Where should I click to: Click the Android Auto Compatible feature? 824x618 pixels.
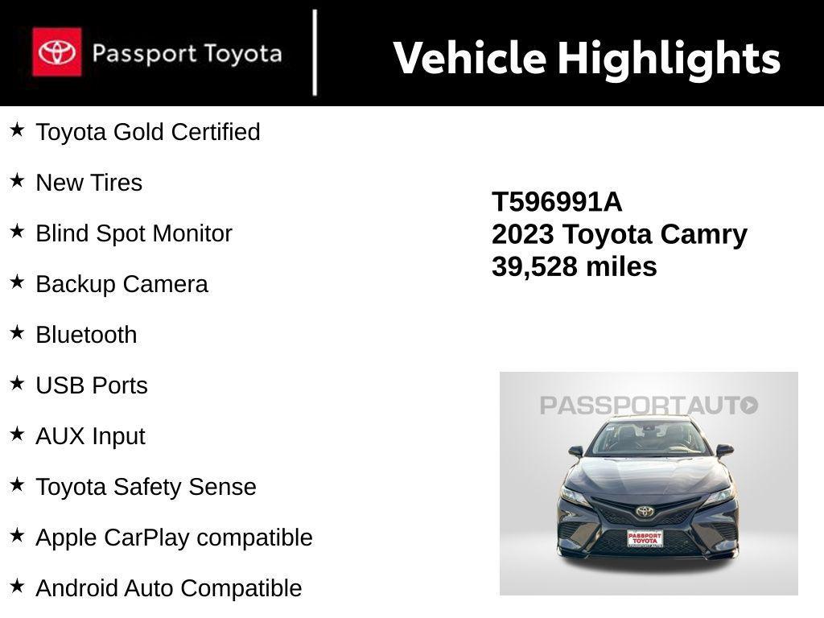169,588
